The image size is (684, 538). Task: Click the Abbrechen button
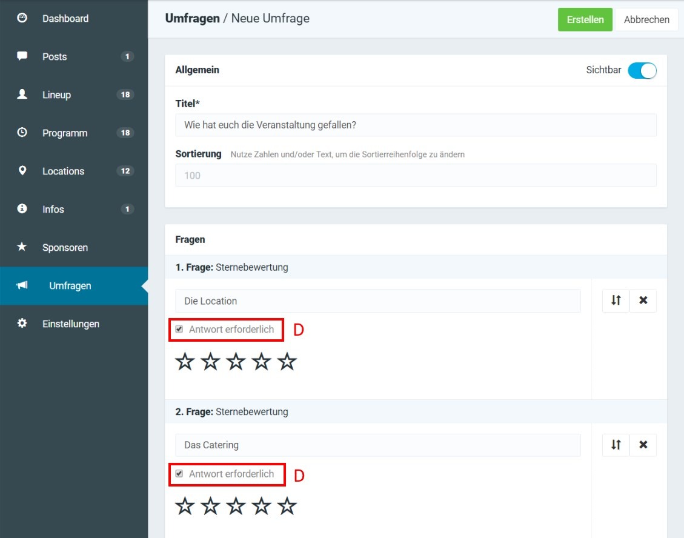pyautogui.click(x=646, y=19)
